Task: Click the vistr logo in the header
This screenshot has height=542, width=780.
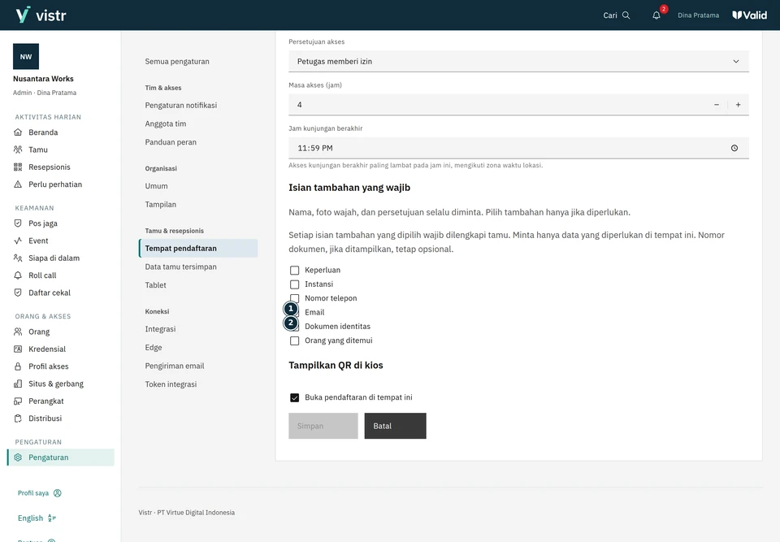Action: (x=41, y=15)
